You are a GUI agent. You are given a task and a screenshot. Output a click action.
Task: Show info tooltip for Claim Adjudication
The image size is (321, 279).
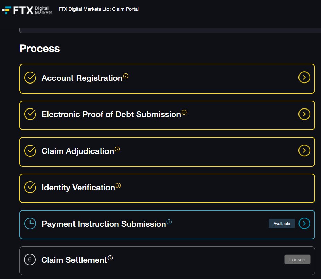coord(117,149)
